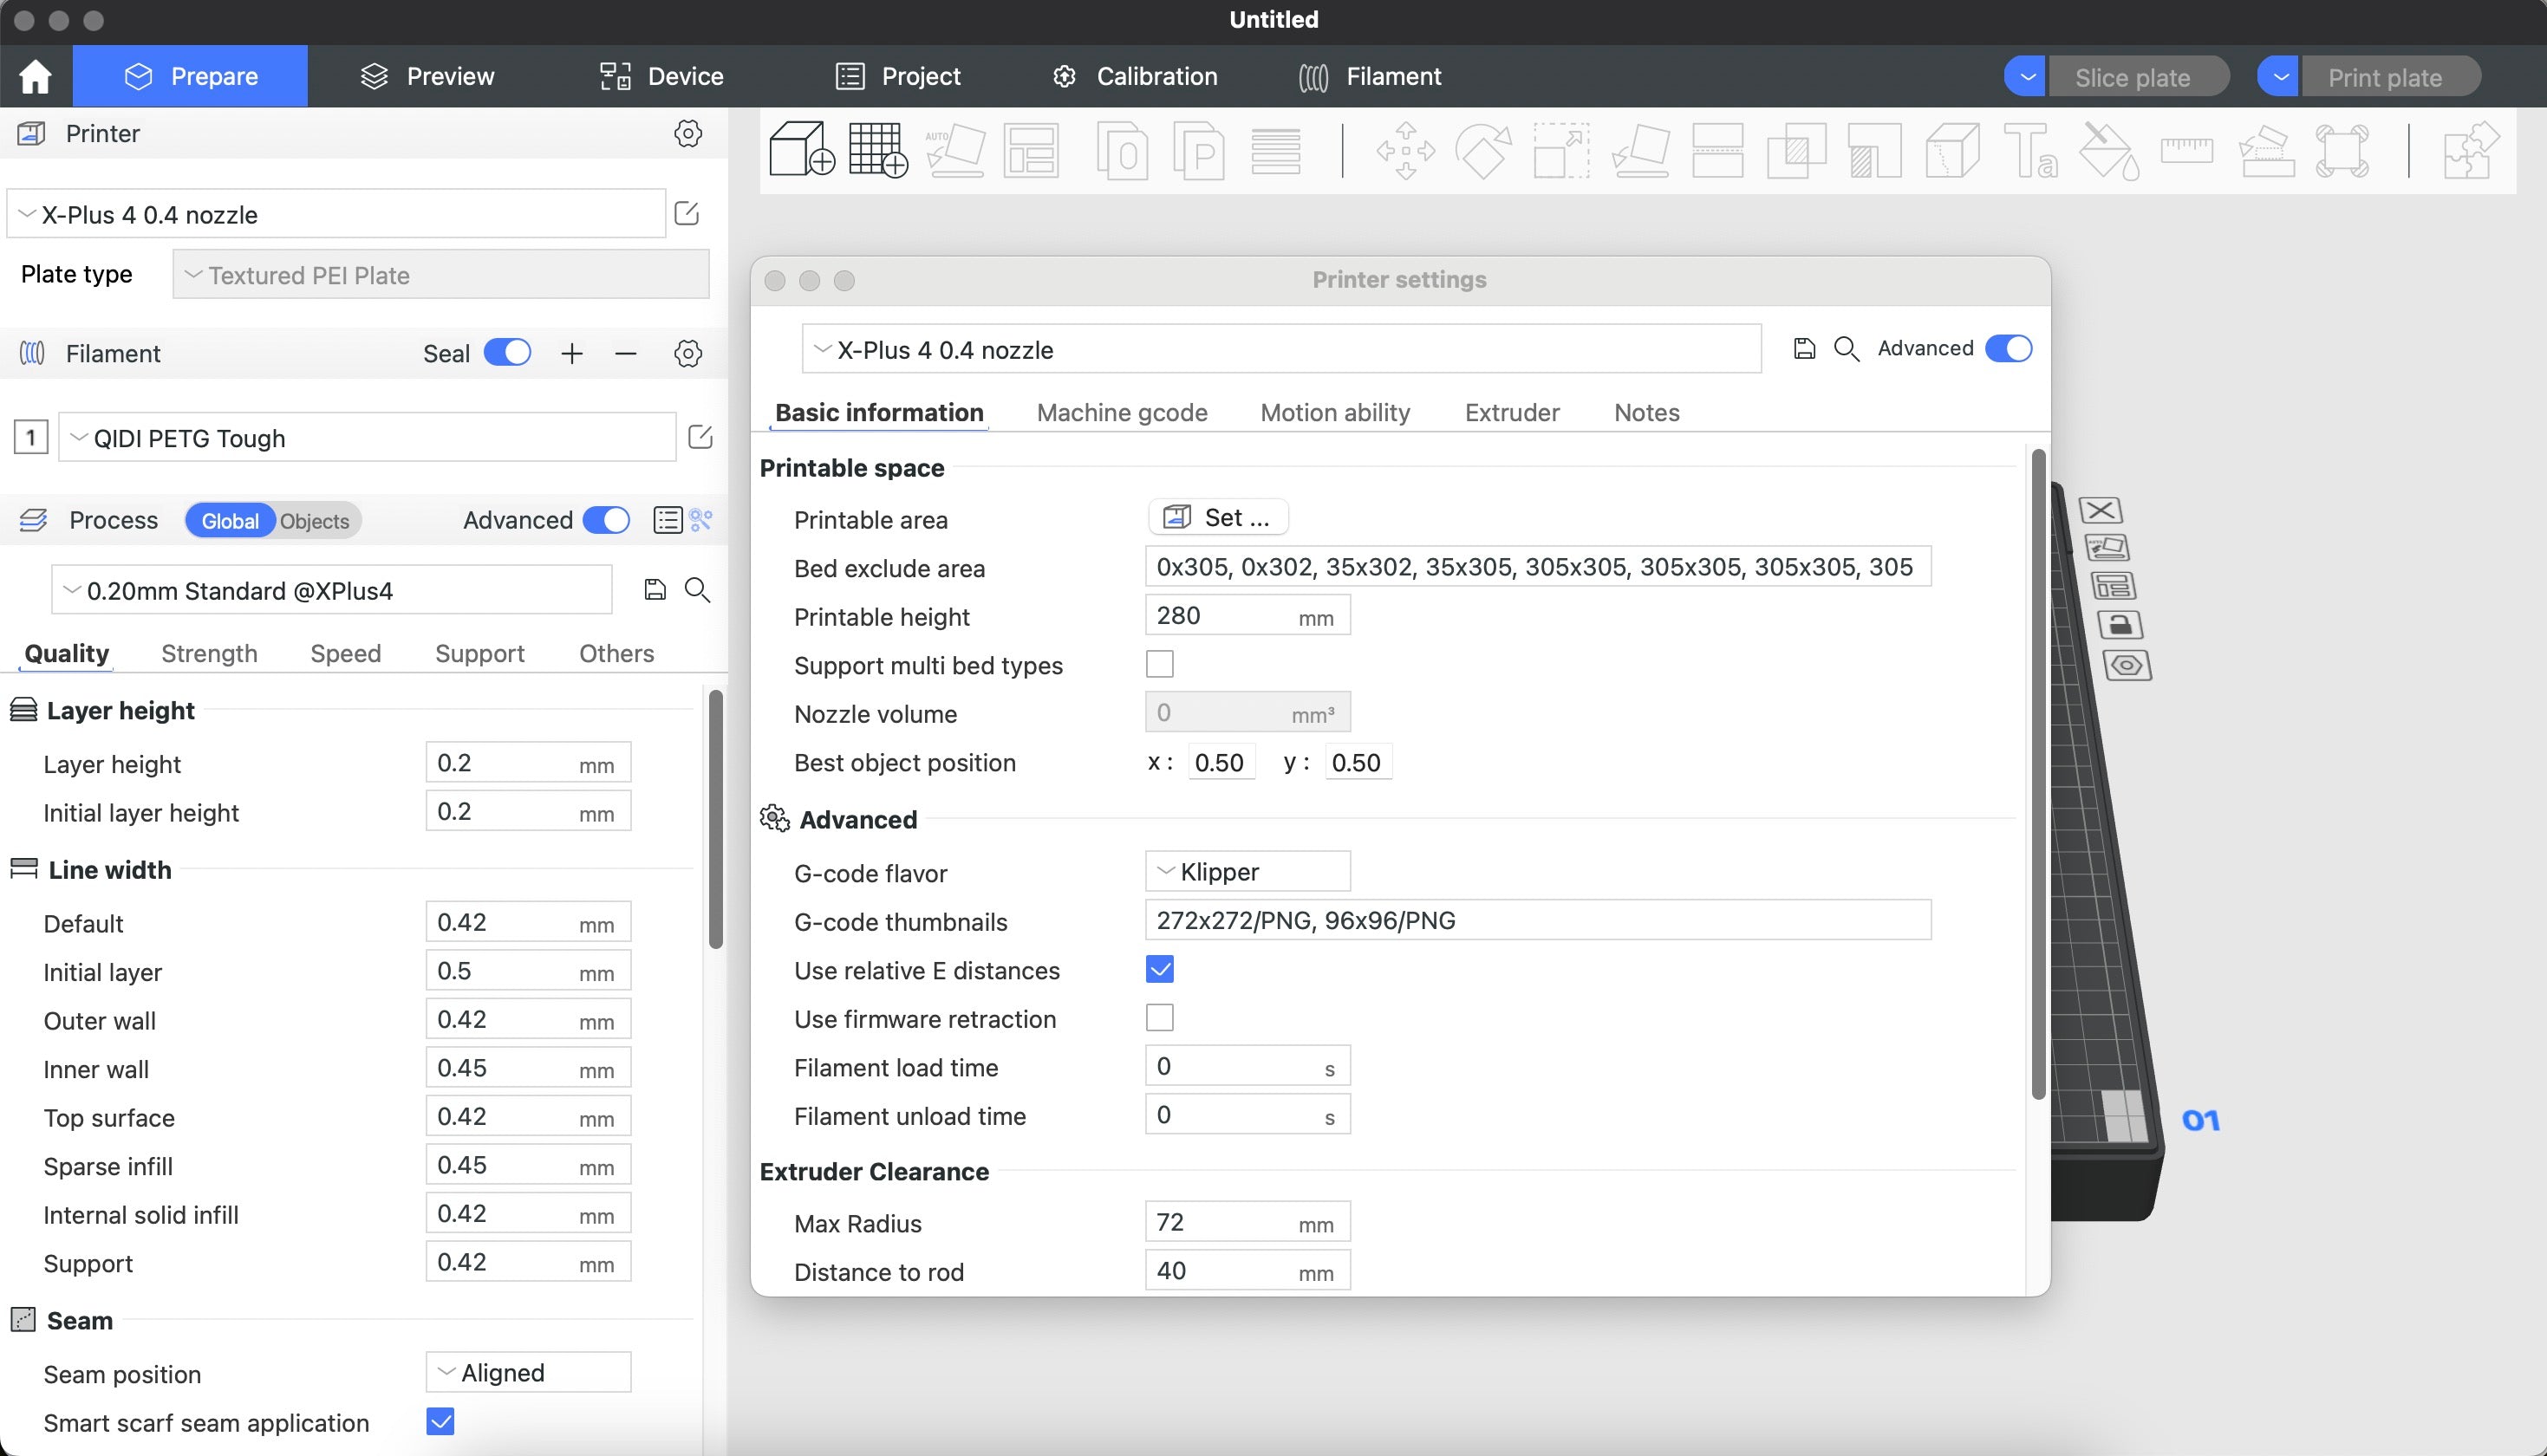Click the home icon
The width and height of the screenshot is (2547, 1456).
(35, 76)
